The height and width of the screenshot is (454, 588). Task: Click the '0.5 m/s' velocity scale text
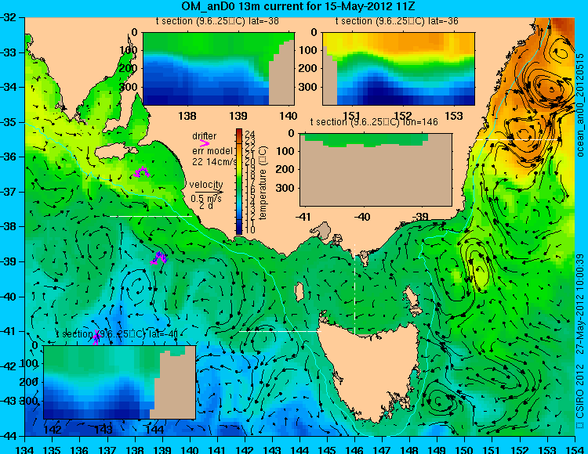(206, 199)
